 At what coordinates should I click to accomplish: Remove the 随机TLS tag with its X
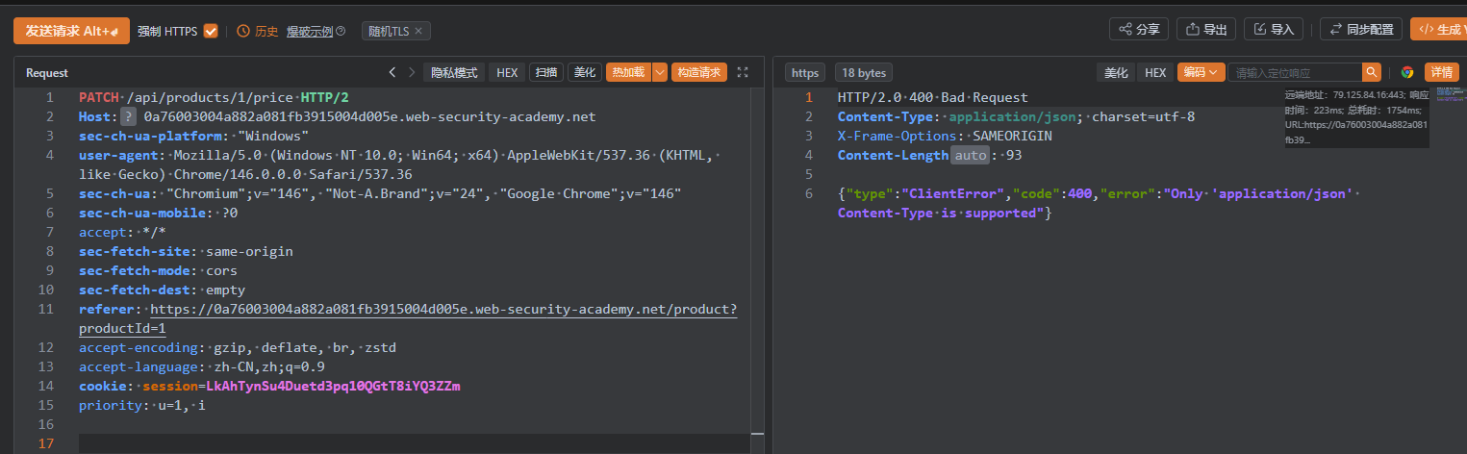(x=418, y=31)
